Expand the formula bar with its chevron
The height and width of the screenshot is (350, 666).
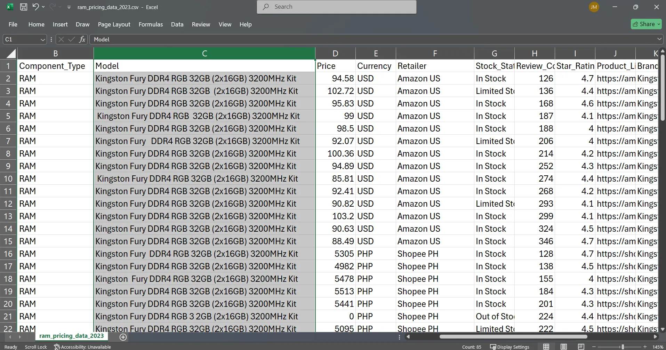tap(660, 39)
